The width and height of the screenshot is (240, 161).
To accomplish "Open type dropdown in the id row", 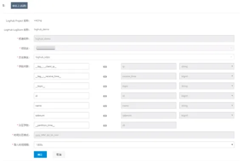I will click(207, 96).
